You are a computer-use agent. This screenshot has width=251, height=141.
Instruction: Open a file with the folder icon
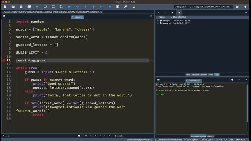(x=13, y=7)
